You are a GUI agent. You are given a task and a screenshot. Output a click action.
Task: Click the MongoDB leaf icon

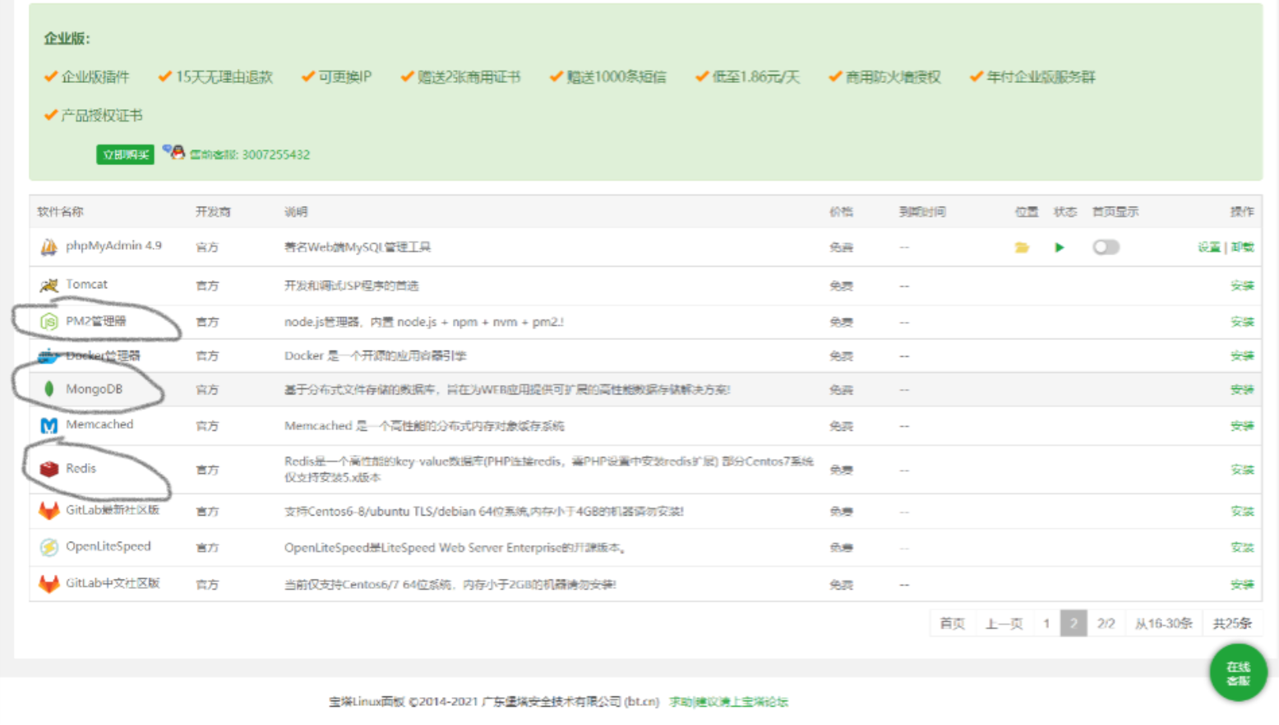coord(48,389)
